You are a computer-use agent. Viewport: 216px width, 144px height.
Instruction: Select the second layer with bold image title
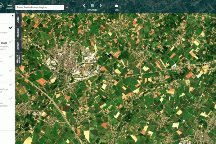click(6, 44)
